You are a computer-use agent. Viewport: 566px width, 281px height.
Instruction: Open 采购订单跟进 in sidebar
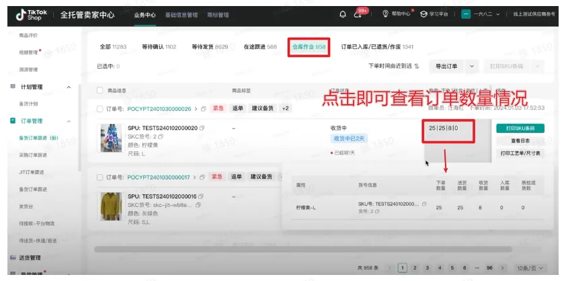33,155
